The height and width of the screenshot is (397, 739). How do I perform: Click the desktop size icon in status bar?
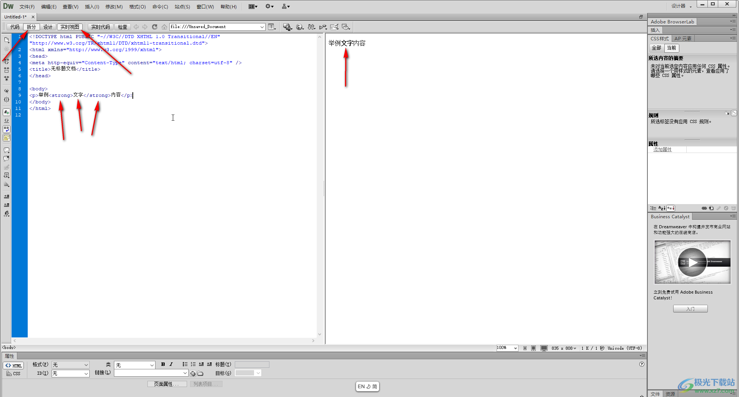[544, 348]
